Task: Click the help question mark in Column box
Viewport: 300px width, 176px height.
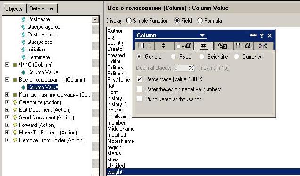Action: 262,35
